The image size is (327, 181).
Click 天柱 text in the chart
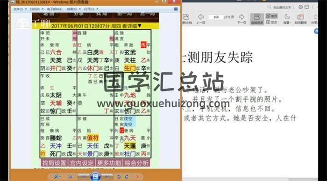point(130,60)
